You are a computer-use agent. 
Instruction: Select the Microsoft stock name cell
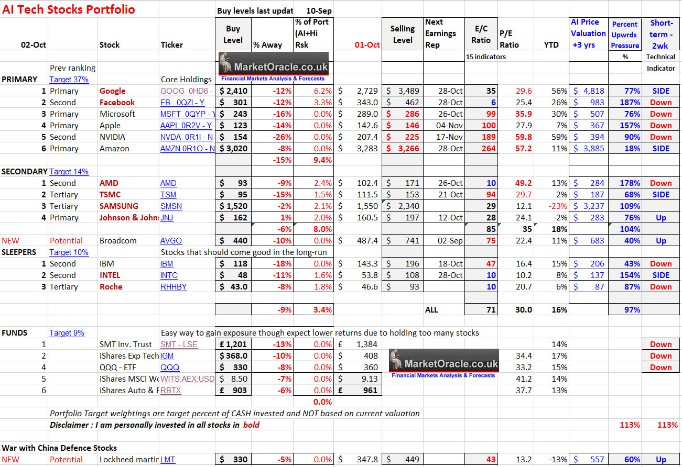coord(117,114)
